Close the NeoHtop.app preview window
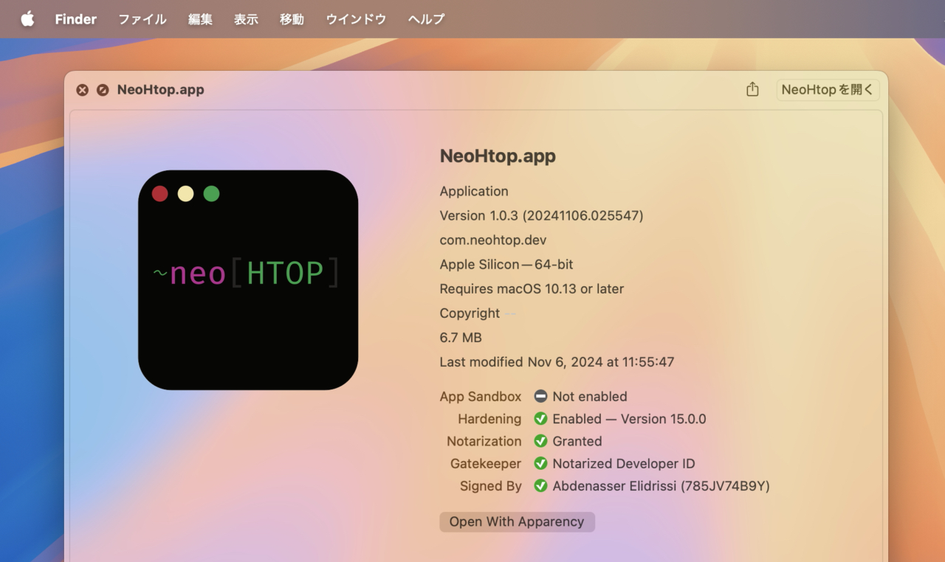 pyautogui.click(x=83, y=90)
